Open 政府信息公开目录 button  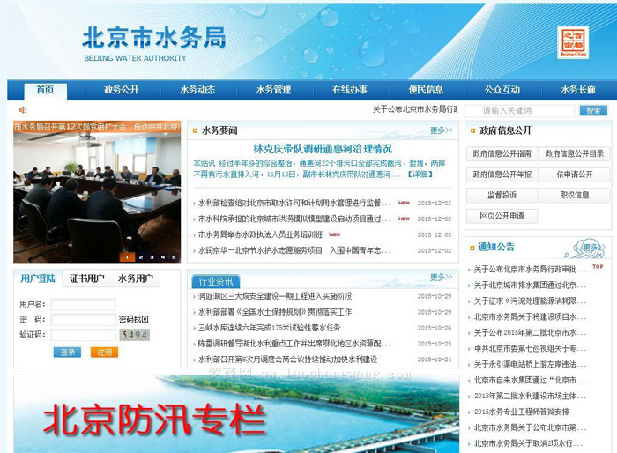(575, 154)
